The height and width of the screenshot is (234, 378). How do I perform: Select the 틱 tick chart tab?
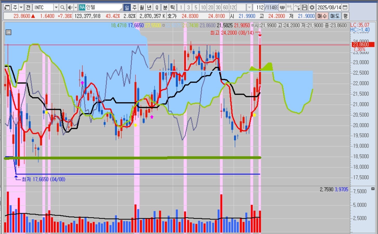[172, 8]
